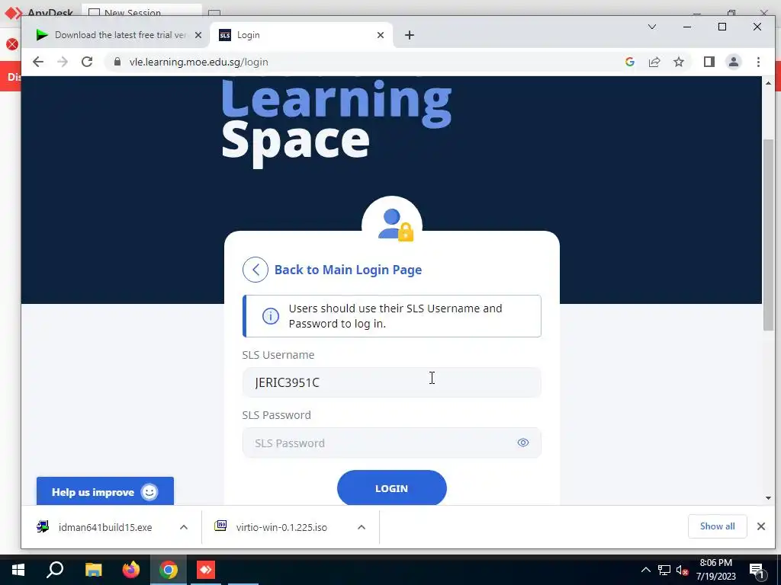Screen dimensions: 781x585
Task: Click the red AnyDesk disconnect icon
Action: (12, 44)
